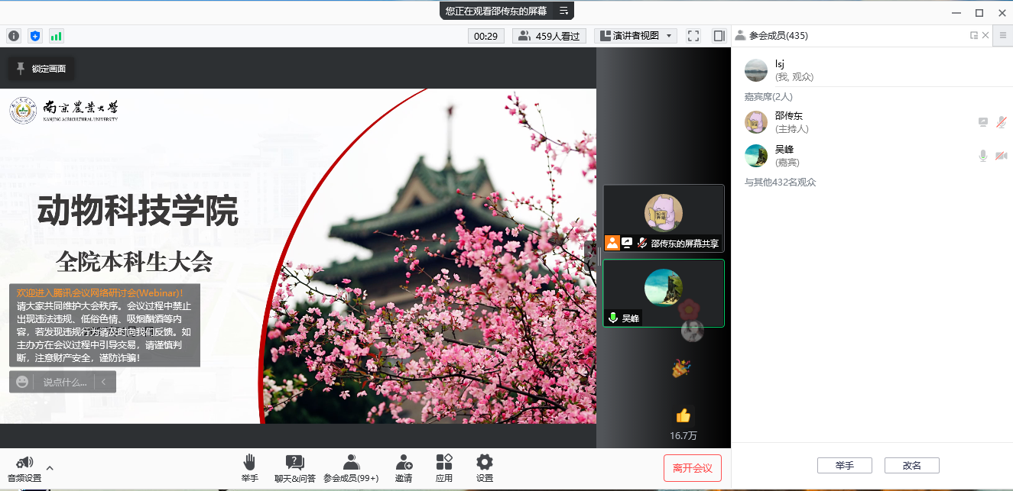Click the Raise Hand (举手) toolbar icon

pos(249,467)
